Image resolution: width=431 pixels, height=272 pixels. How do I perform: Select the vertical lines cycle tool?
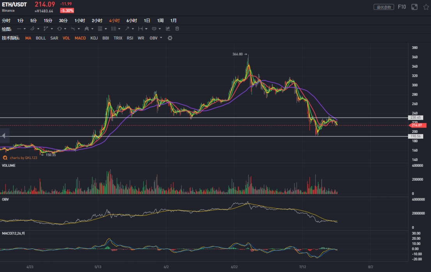(113, 29)
